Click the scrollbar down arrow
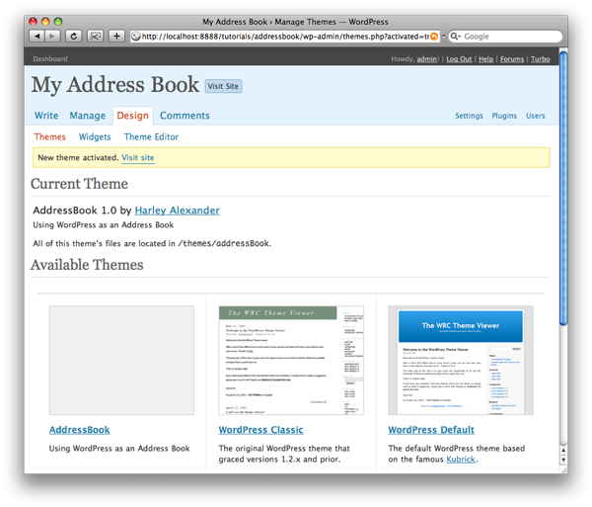 (x=563, y=460)
